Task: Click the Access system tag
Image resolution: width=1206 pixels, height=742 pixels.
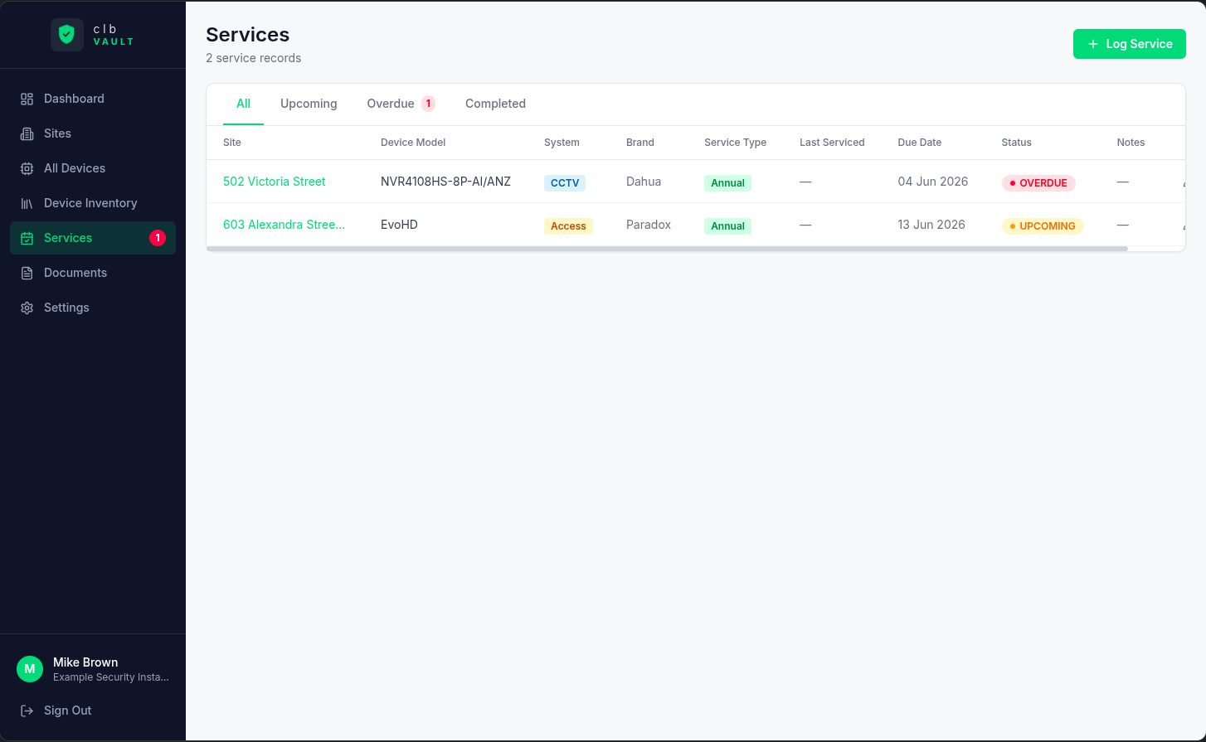Action: click(568, 226)
